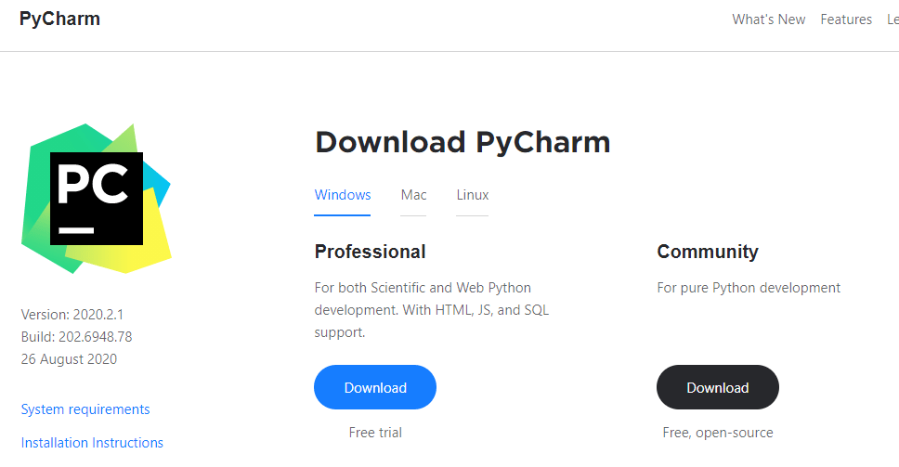Click the Free trial label

click(375, 433)
